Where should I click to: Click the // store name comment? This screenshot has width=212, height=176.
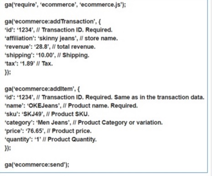[x=99, y=38]
